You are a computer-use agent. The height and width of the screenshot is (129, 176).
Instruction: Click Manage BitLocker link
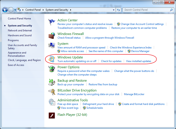[134, 94]
